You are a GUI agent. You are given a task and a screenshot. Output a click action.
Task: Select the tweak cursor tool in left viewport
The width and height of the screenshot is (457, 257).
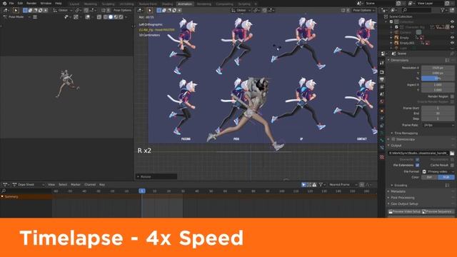coord(16,10)
